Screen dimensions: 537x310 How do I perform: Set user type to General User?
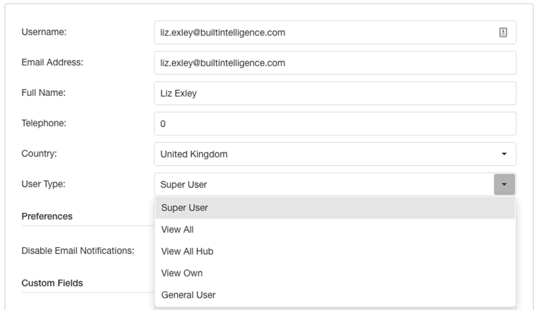(335, 295)
